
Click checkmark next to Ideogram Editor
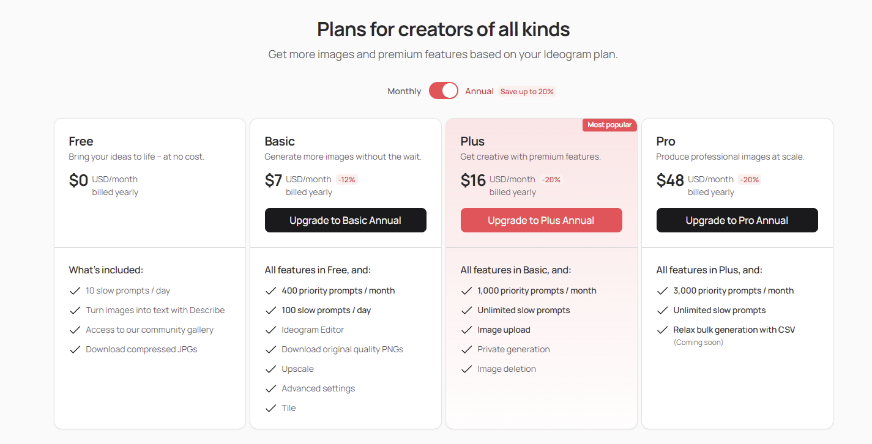(270, 330)
